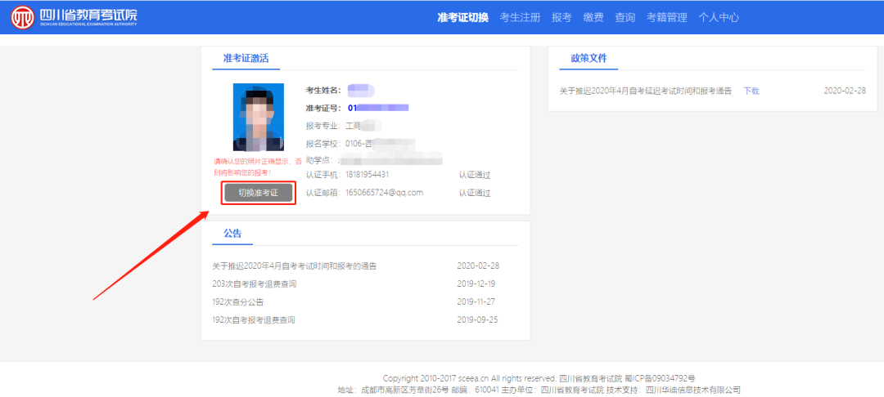Select the 公告 panel tab
884x397 pixels.
232,234
